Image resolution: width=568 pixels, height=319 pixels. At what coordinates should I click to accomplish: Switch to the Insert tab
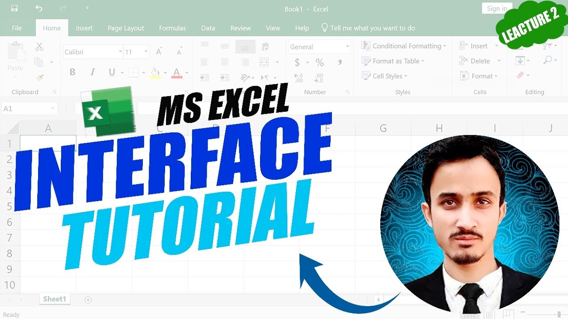click(x=84, y=28)
